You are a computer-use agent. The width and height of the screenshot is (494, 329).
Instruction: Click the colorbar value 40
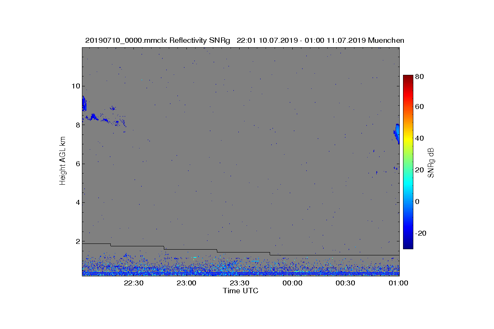420,138
